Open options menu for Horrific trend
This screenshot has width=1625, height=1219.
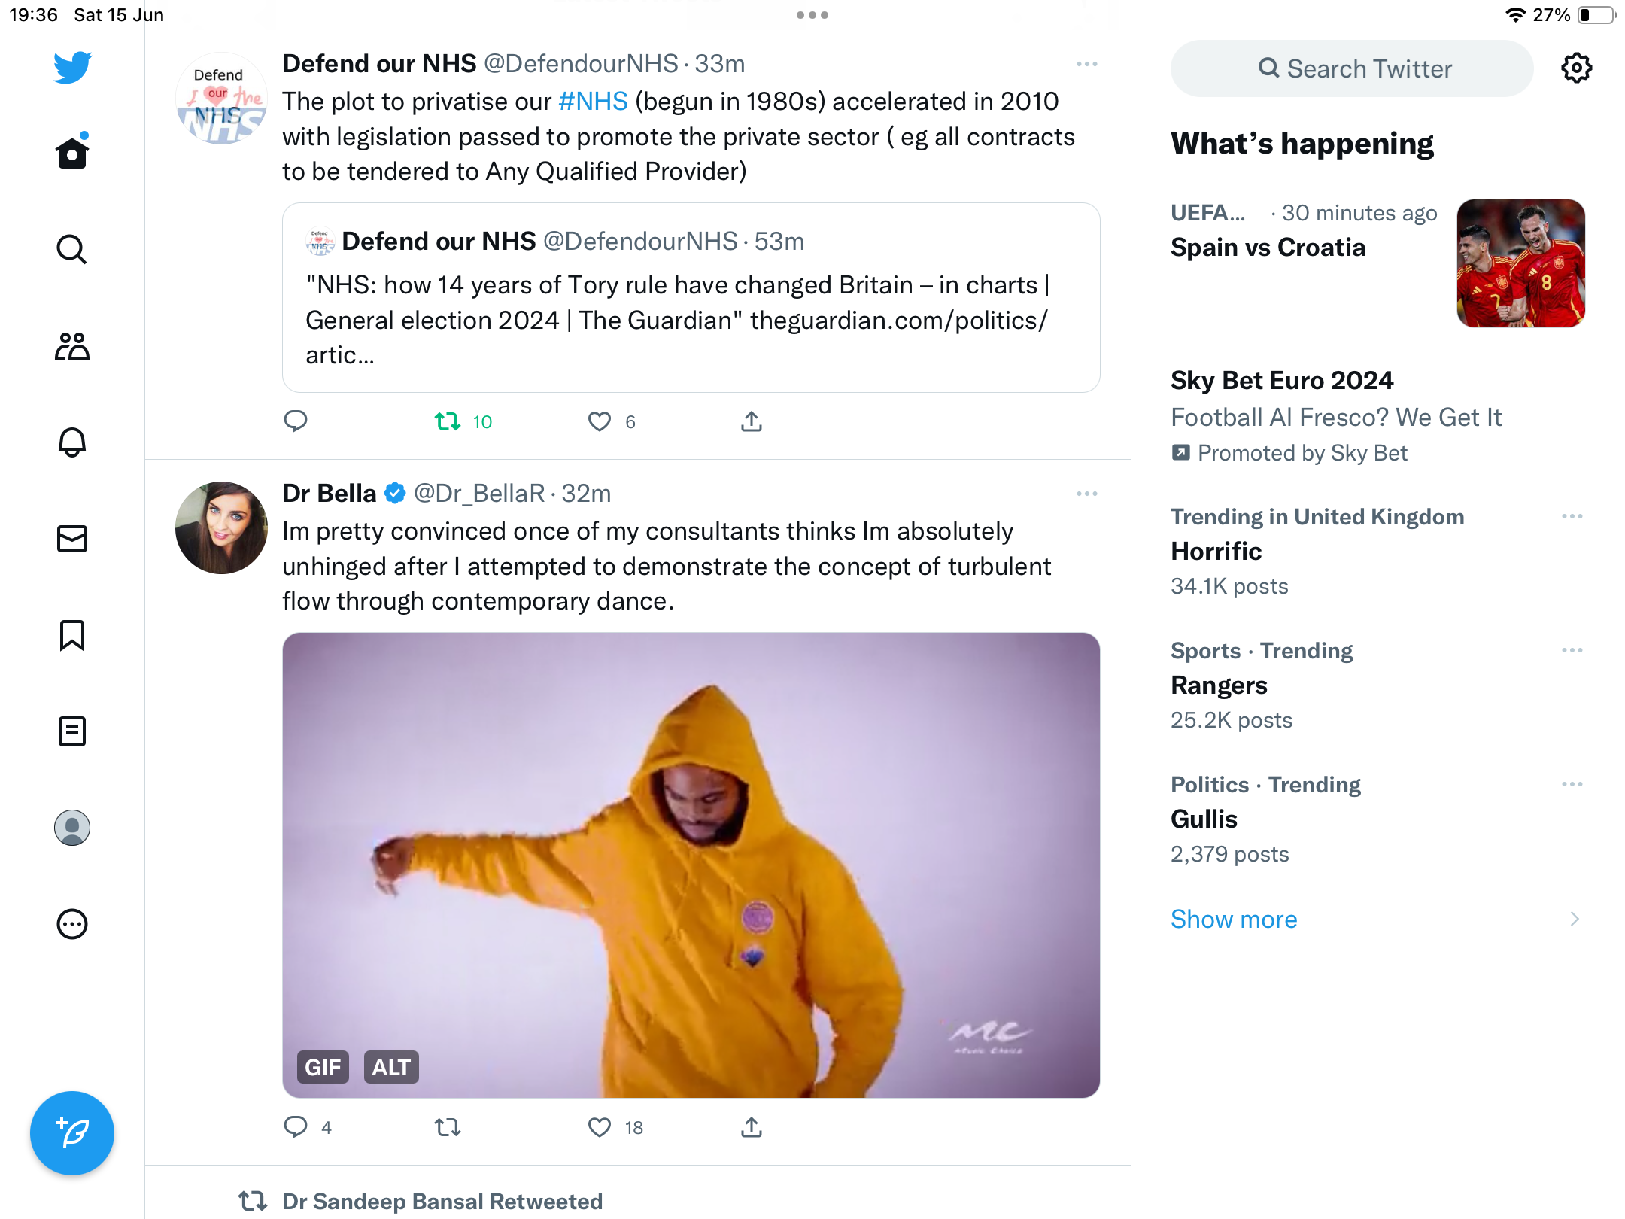tap(1572, 516)
